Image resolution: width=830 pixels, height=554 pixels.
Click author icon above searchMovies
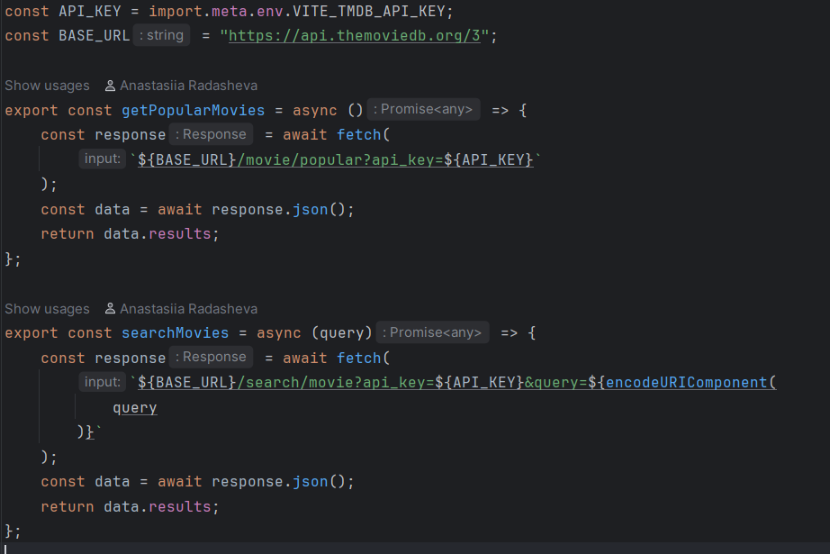[110, 309]
